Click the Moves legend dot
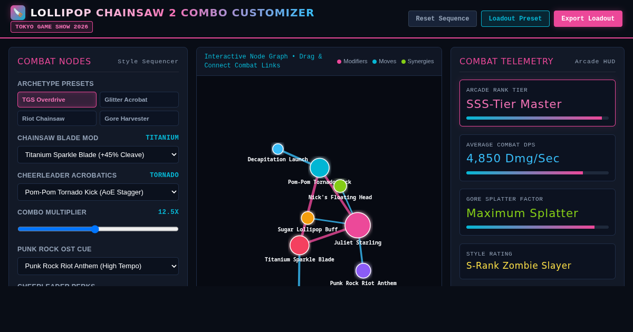 pyautogui.click(x=375, y=62)
